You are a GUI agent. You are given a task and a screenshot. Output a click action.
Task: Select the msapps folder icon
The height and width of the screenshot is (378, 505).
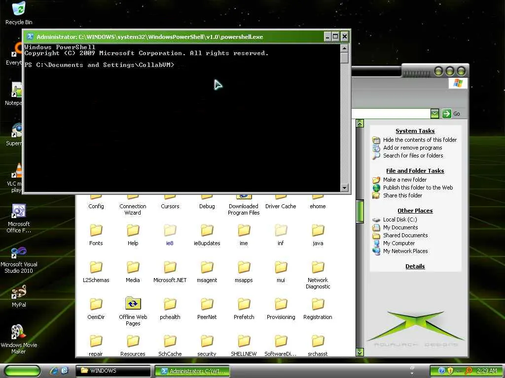tap(244, 267)
